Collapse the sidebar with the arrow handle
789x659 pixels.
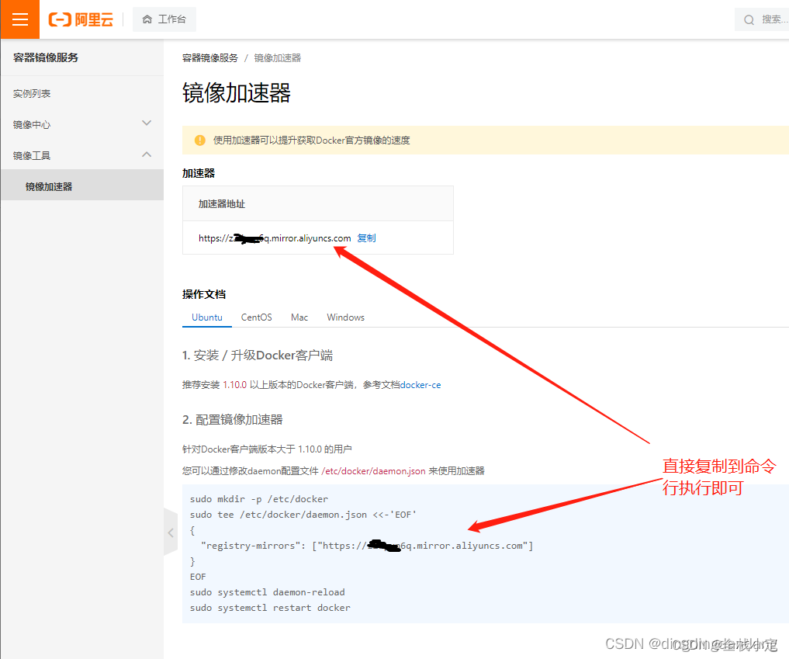click(x=171, y=532)
